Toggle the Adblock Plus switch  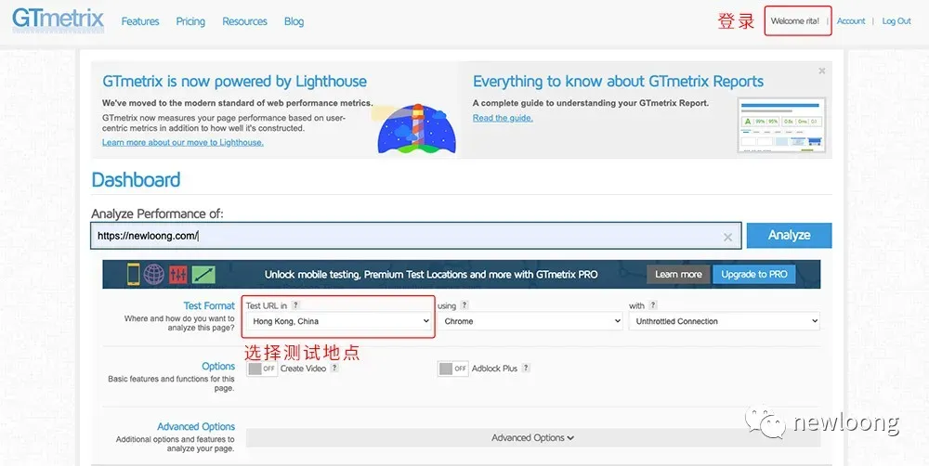(452, 369)
